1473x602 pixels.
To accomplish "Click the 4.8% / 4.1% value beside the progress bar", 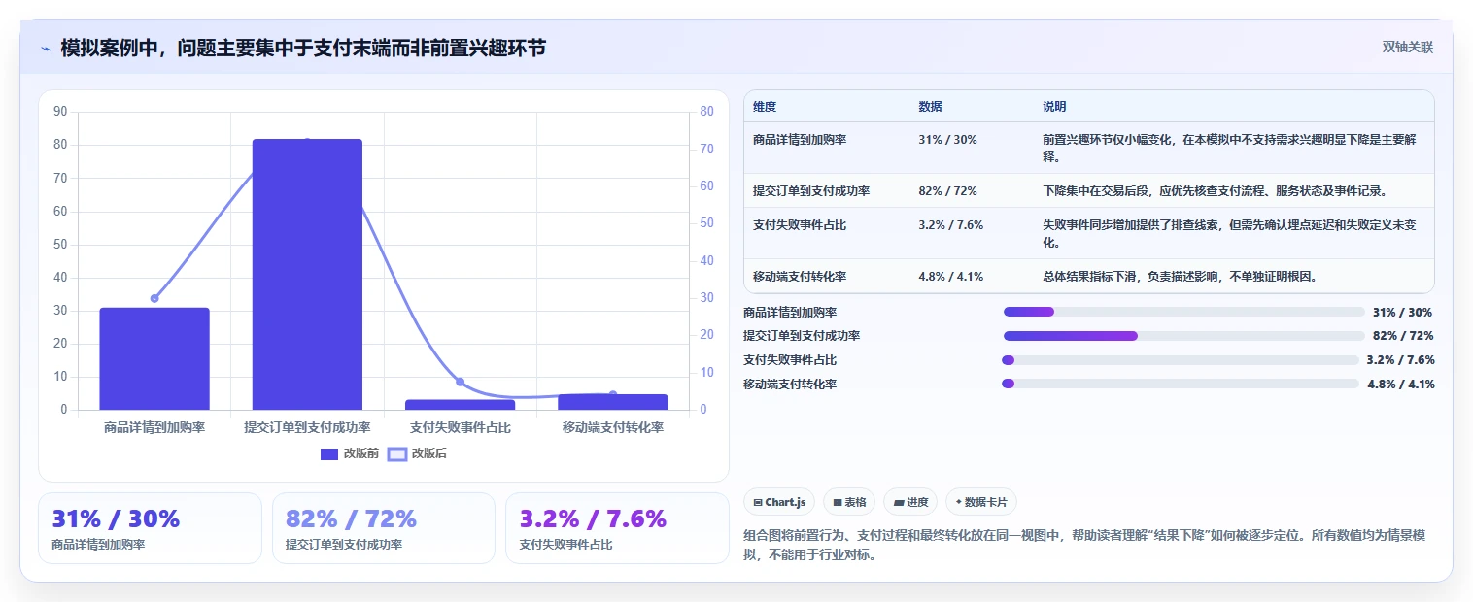I will (x=1400, y=385).
